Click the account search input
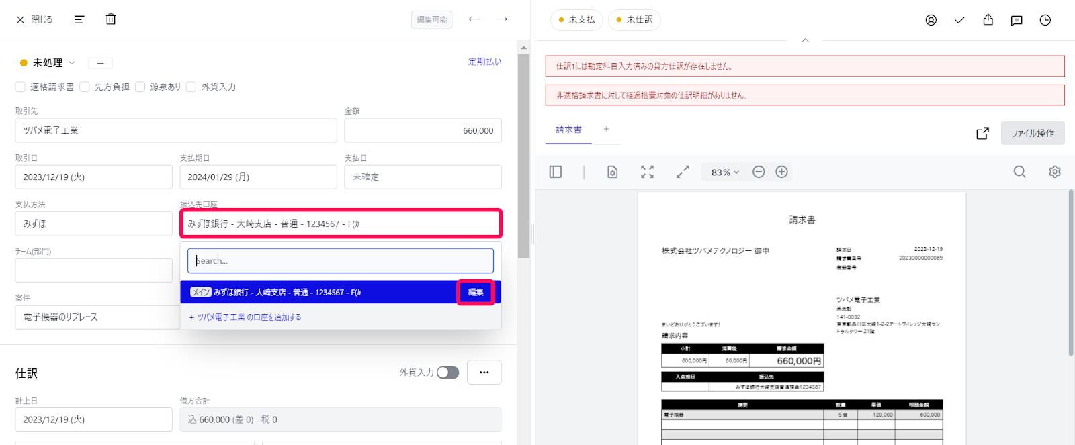 341,260
